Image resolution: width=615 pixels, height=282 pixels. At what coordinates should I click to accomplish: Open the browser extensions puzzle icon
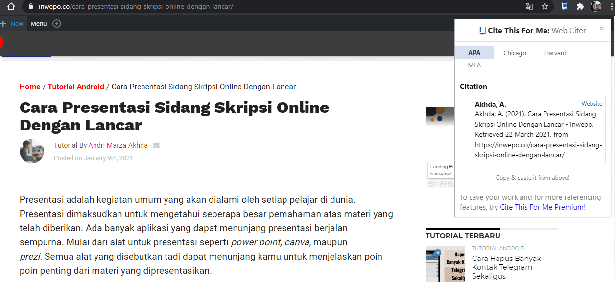click(580, 6)
